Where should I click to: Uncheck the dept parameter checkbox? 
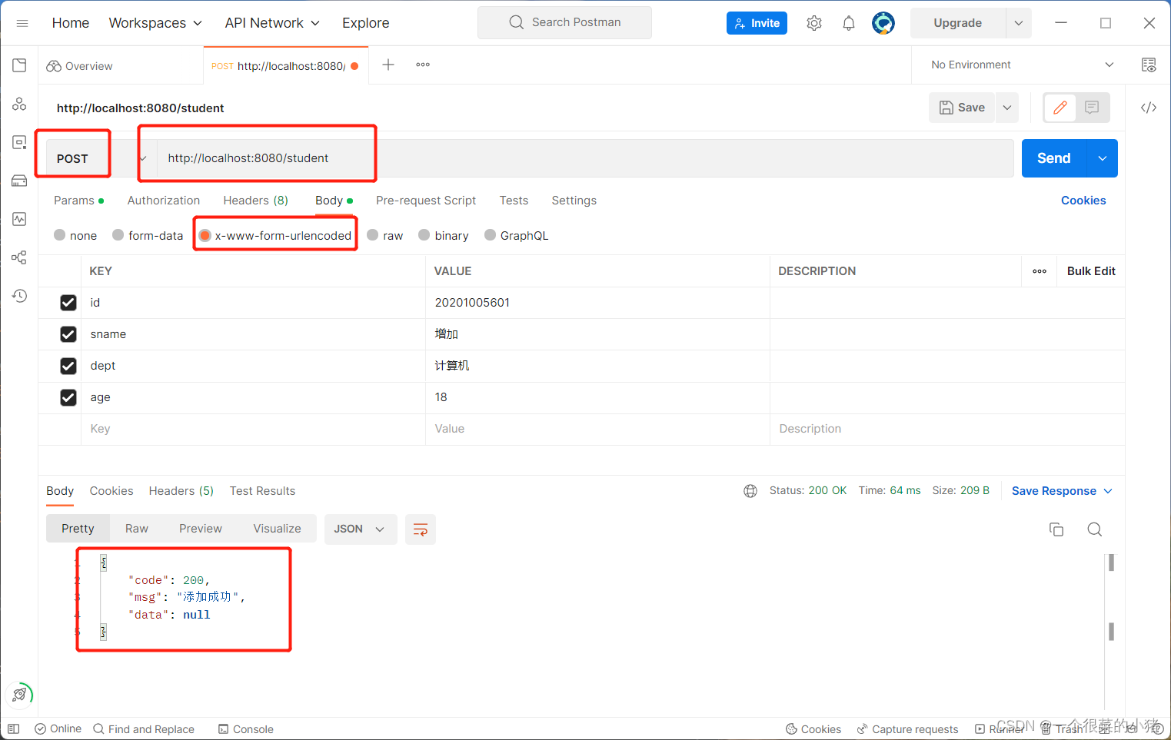(x=68, y=366)
